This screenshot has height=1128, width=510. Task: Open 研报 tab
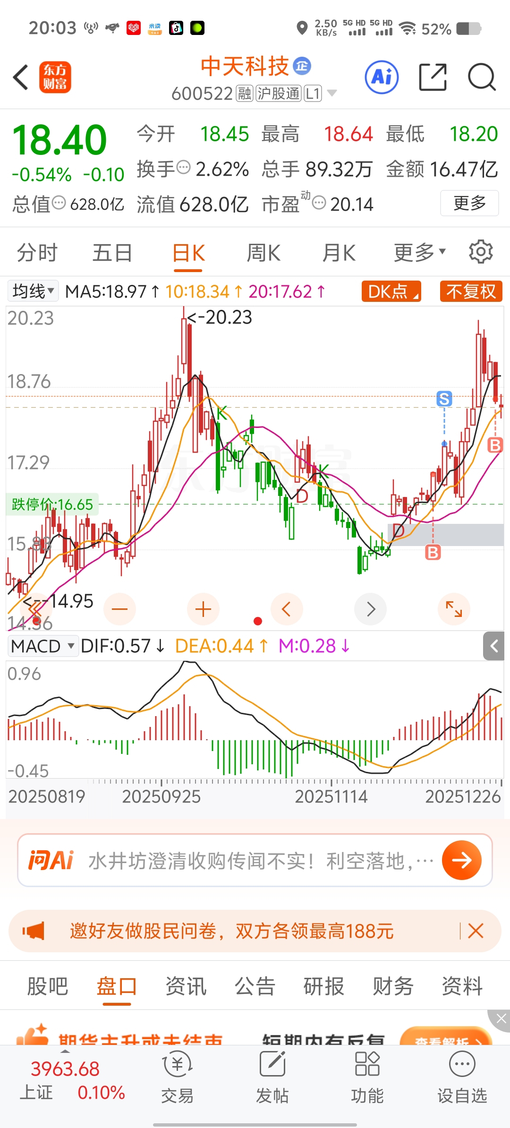pyautogui.click(x=324, y=986)
